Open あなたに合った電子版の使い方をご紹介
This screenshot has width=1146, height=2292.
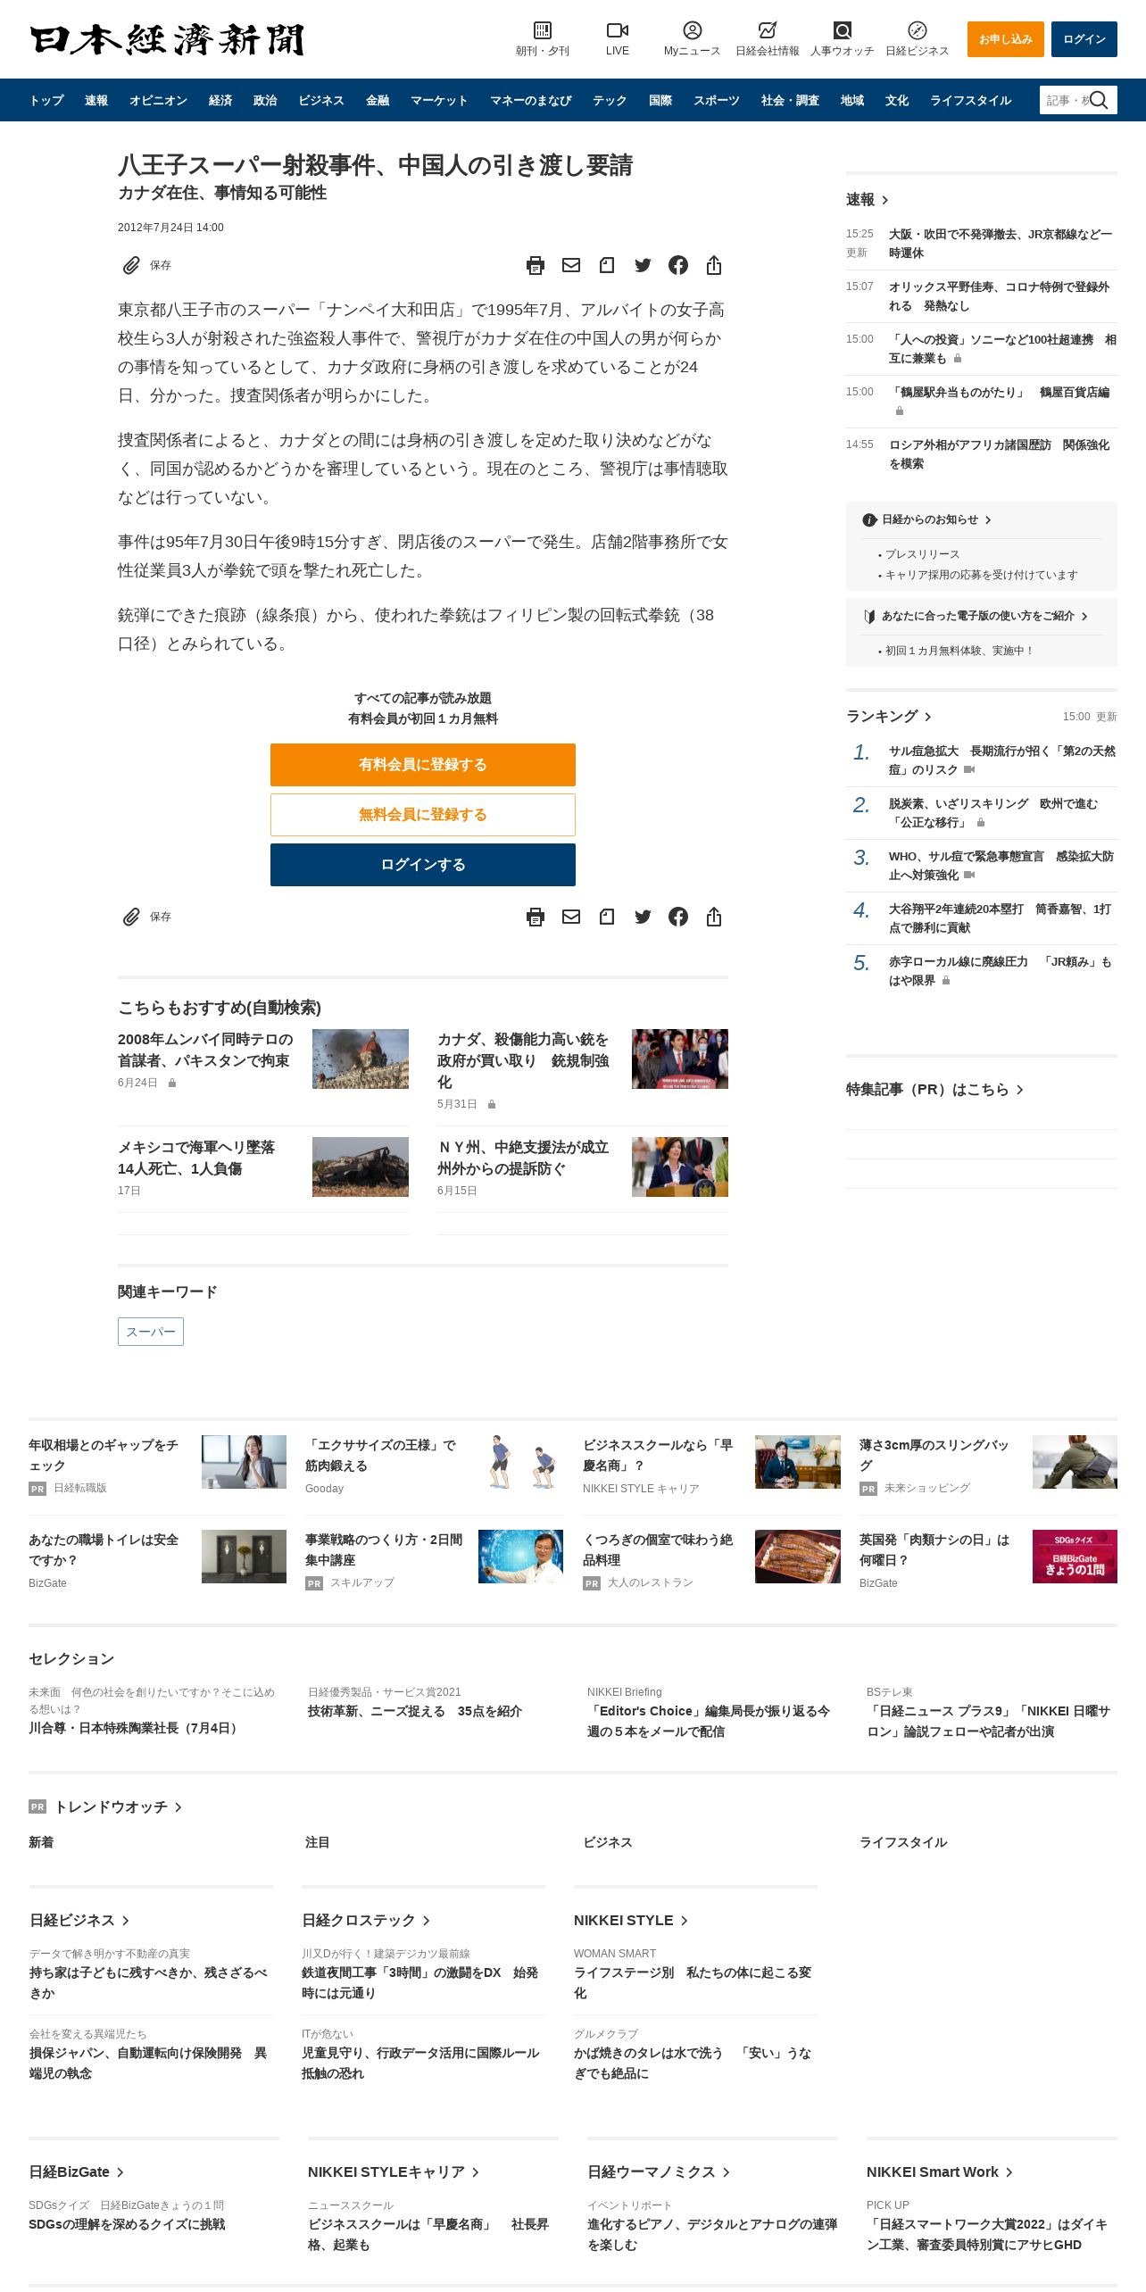pos(977,616)
